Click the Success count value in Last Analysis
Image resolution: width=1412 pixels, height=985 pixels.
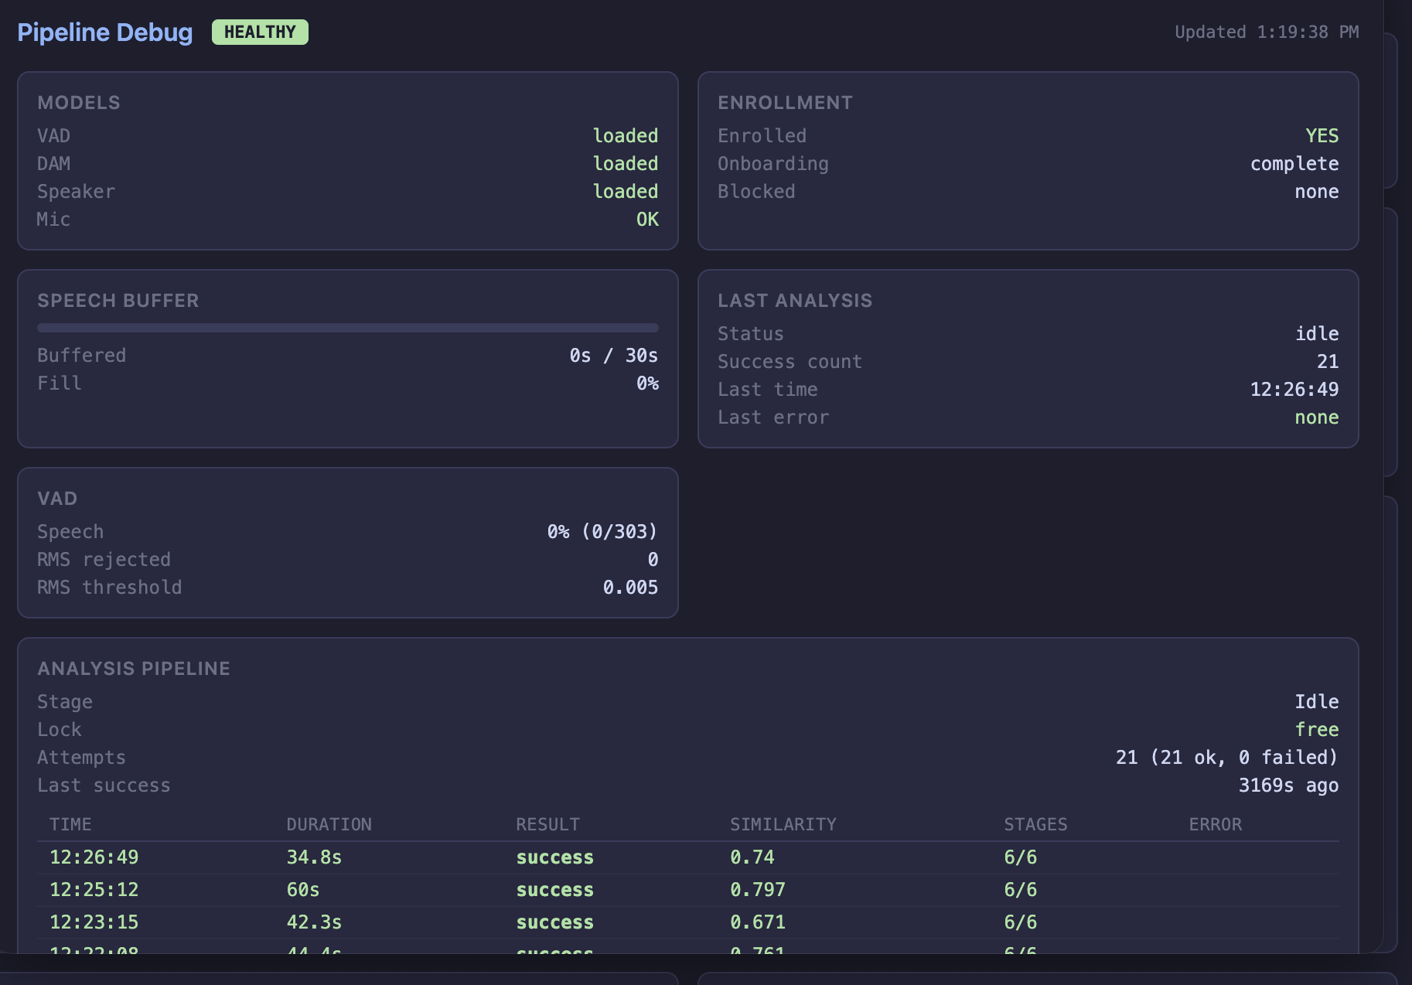1328,362
